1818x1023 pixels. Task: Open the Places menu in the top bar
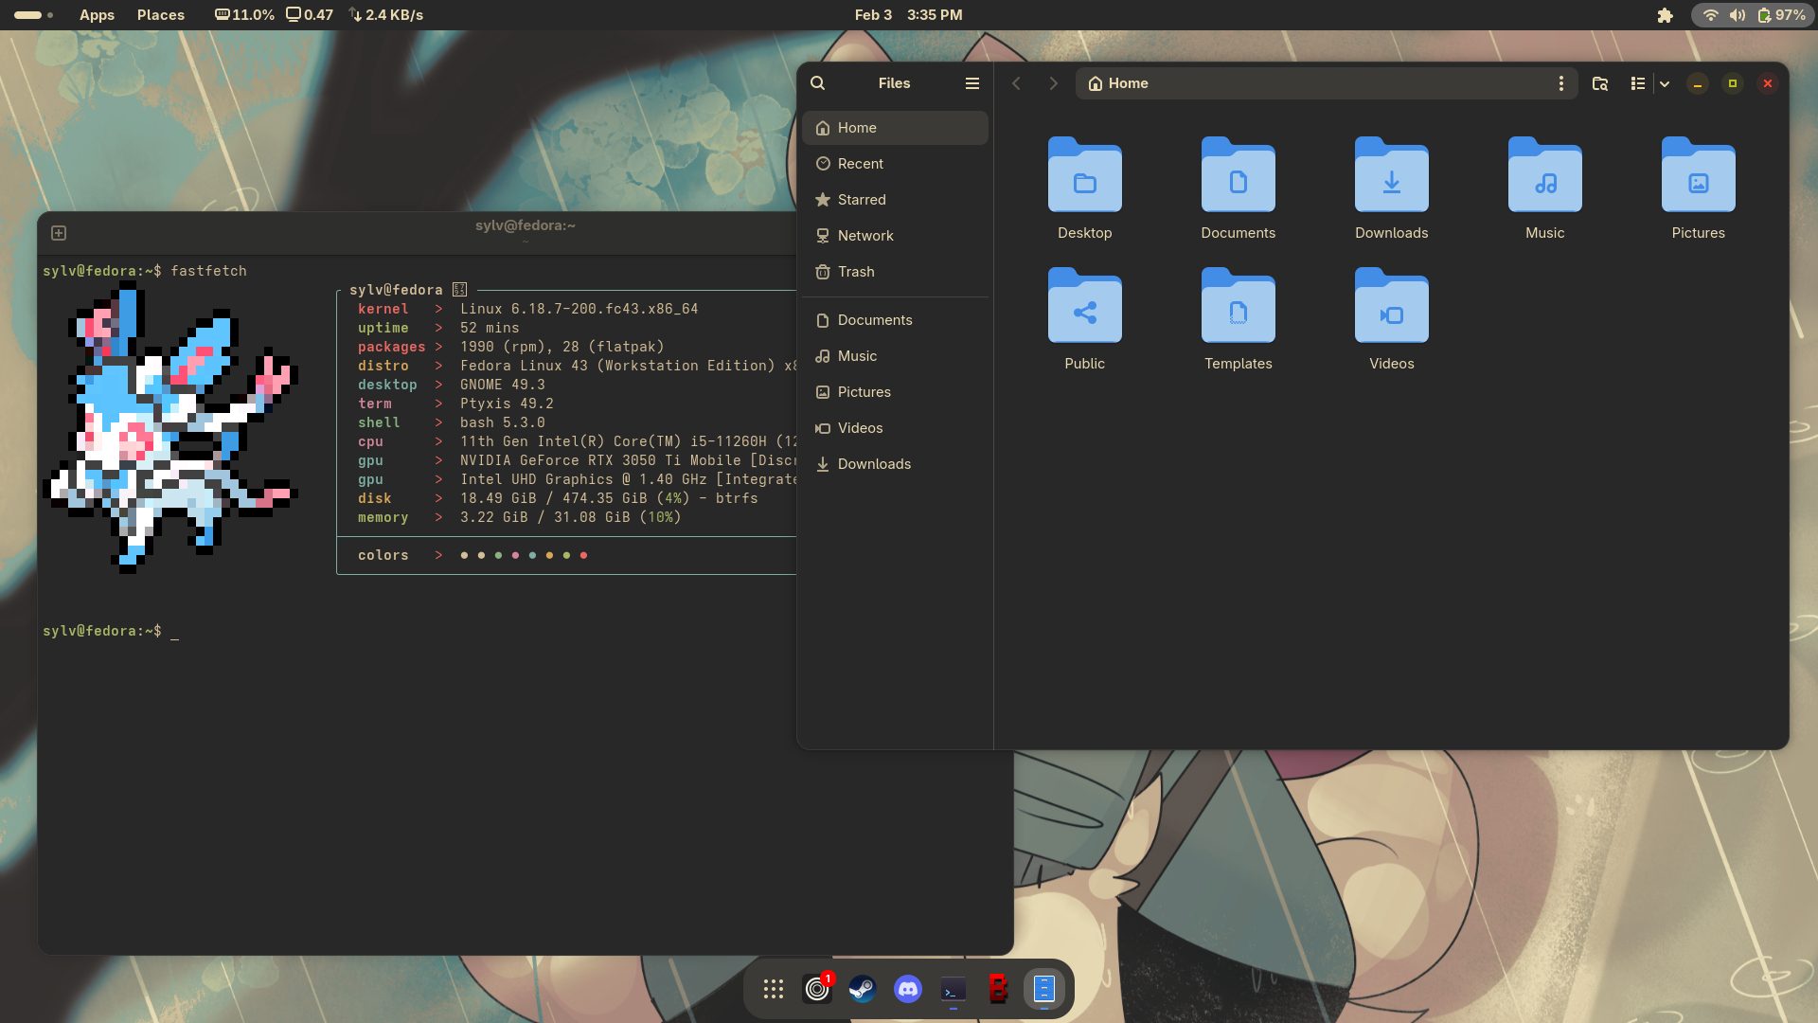(x=161, y=15)
